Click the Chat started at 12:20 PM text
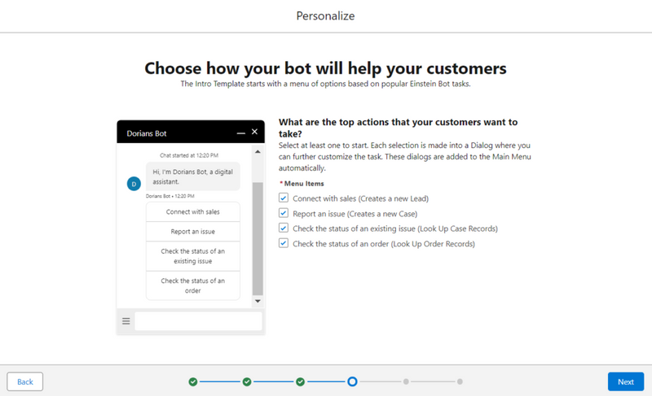 coord(189,155)
